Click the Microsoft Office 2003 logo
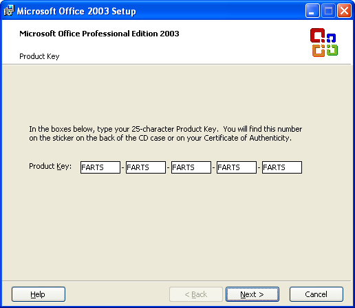The height and width of the screenshot is (308, 355). 324,43
